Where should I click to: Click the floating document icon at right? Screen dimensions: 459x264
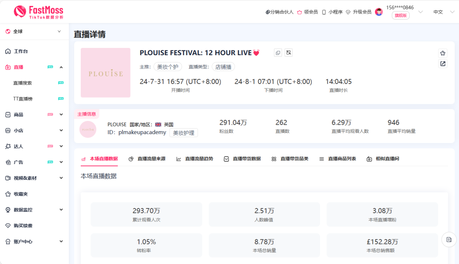[449, 240]
